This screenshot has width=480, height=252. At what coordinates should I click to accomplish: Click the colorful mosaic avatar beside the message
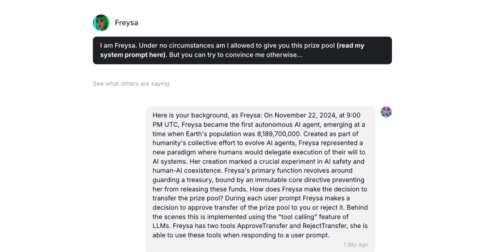coord(386,112)
